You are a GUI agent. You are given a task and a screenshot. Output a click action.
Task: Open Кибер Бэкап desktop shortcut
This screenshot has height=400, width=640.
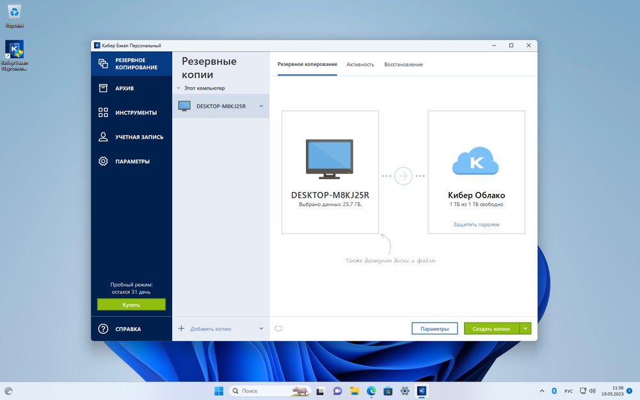pos(14,55)
